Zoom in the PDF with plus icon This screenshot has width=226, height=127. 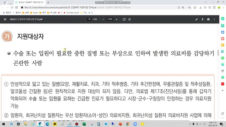coord(117,19)
